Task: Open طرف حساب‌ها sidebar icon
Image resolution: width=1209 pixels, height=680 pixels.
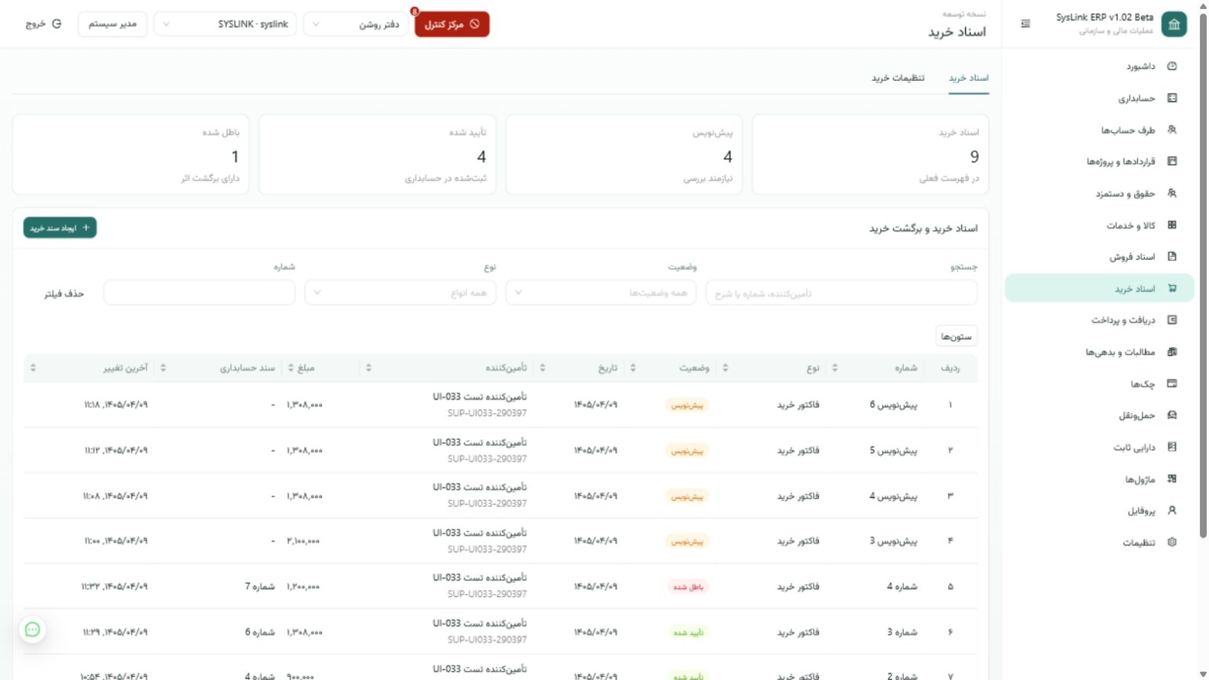Action: coord(1172,130)
